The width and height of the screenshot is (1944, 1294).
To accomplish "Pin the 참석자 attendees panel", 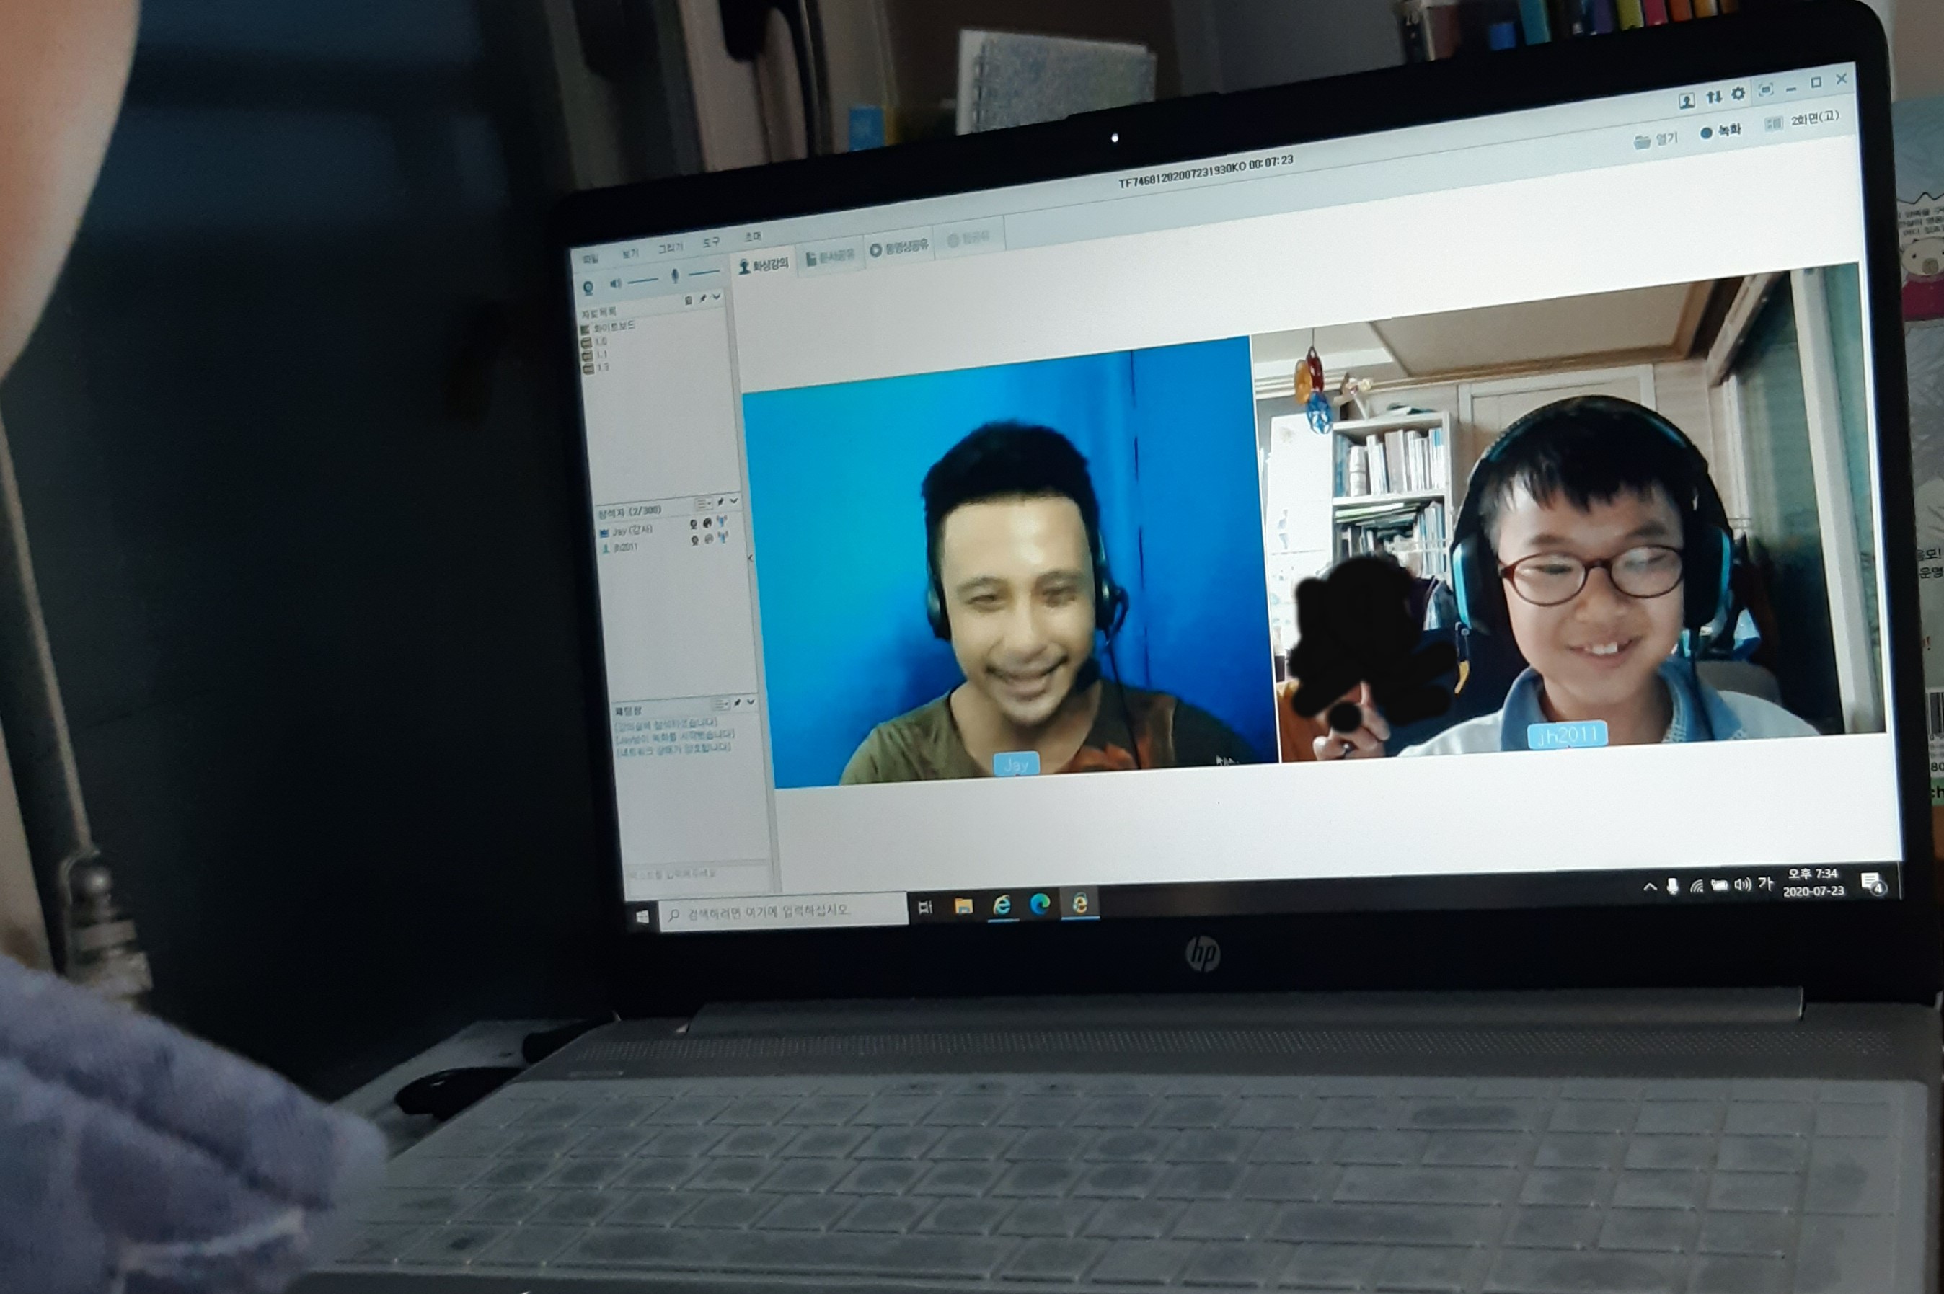I will coord(720,502).
